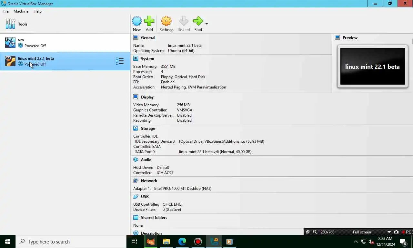Image resolution: width=413 pixels, height=248 pixels.
Task: Click Floppy, Optical, Hard Disk boot order
Action: [x=183, y=77]
